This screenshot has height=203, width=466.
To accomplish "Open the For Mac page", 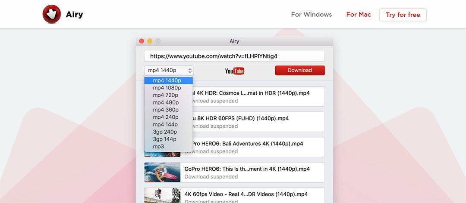I will [359, 15].
